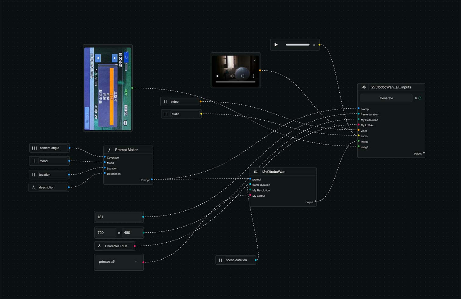Click the 121 frame duration field
Image resolution: width=461 pixels, height=299 pixels.
(x=118, y=217)
